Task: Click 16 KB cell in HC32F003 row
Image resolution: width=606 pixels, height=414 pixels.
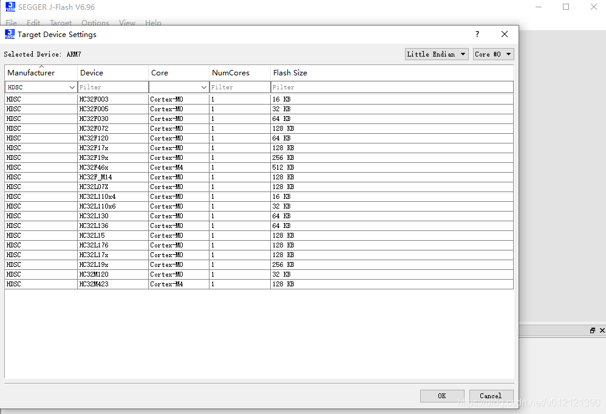Action: pyautogui.click(x=392, y=100)
